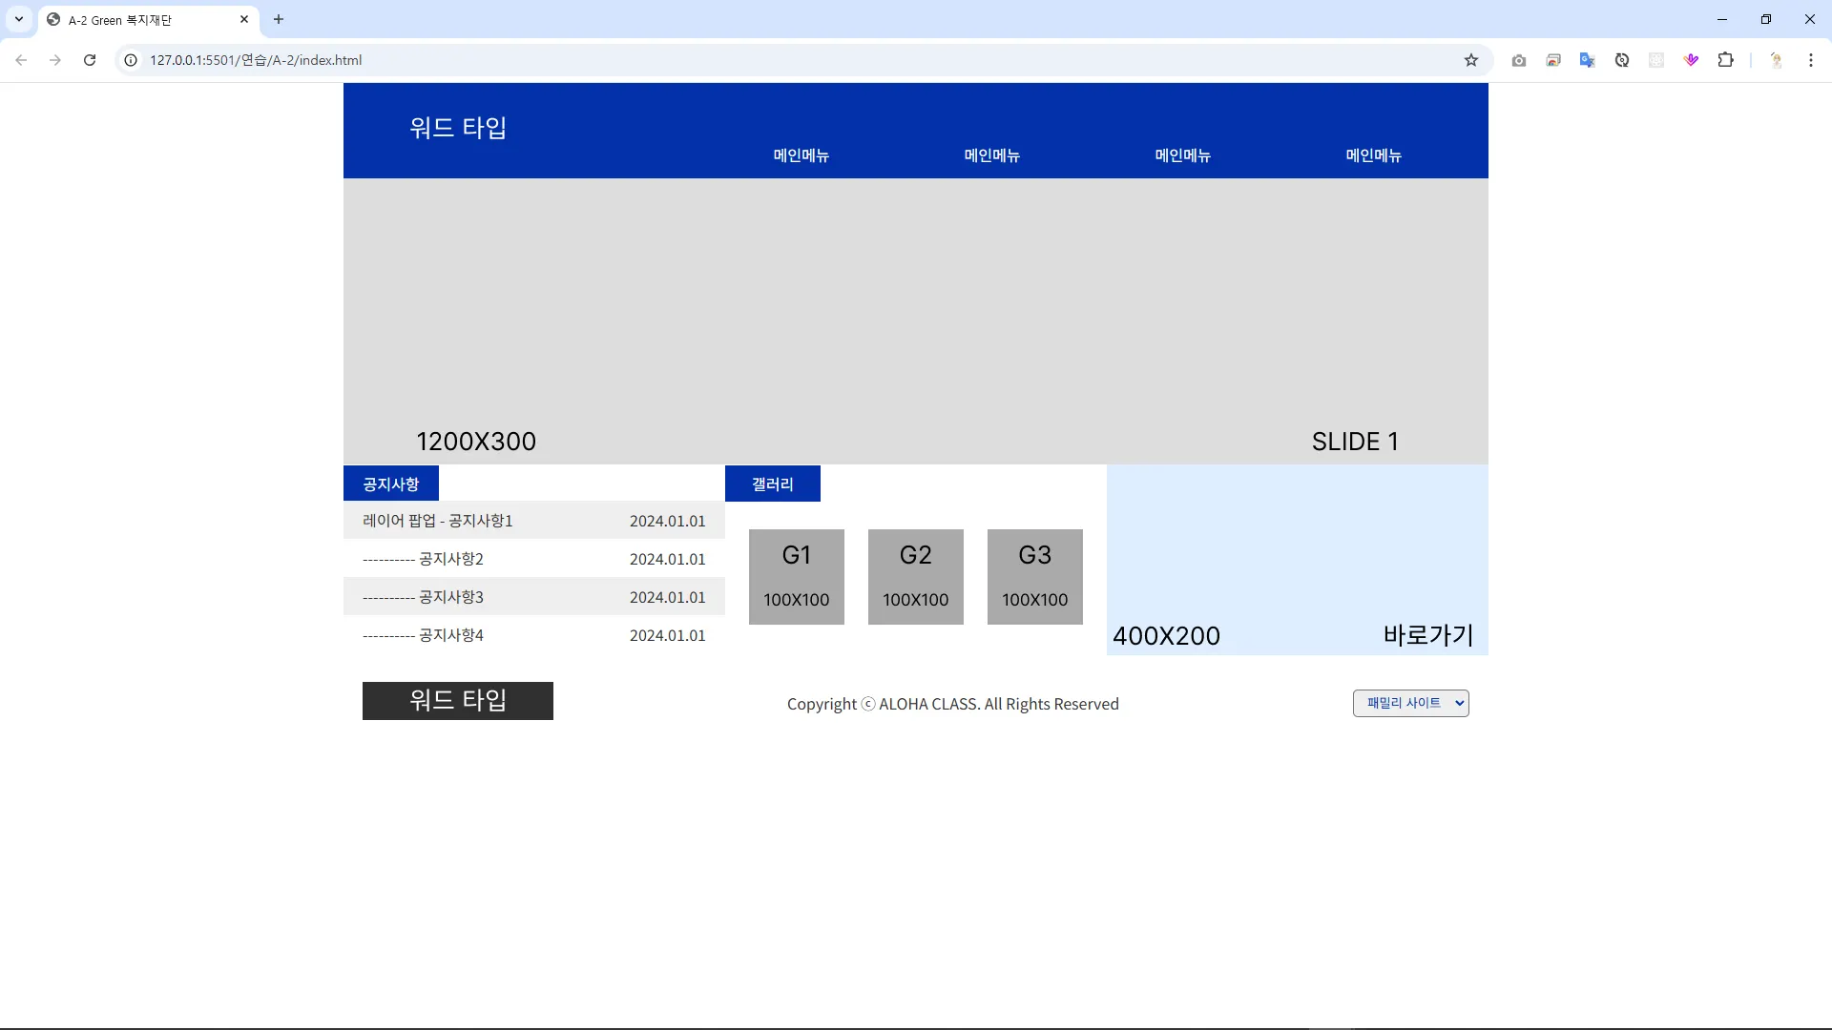
Task: Expand the 패밀리 사이트 dropdown
Action: (1410, 703)
